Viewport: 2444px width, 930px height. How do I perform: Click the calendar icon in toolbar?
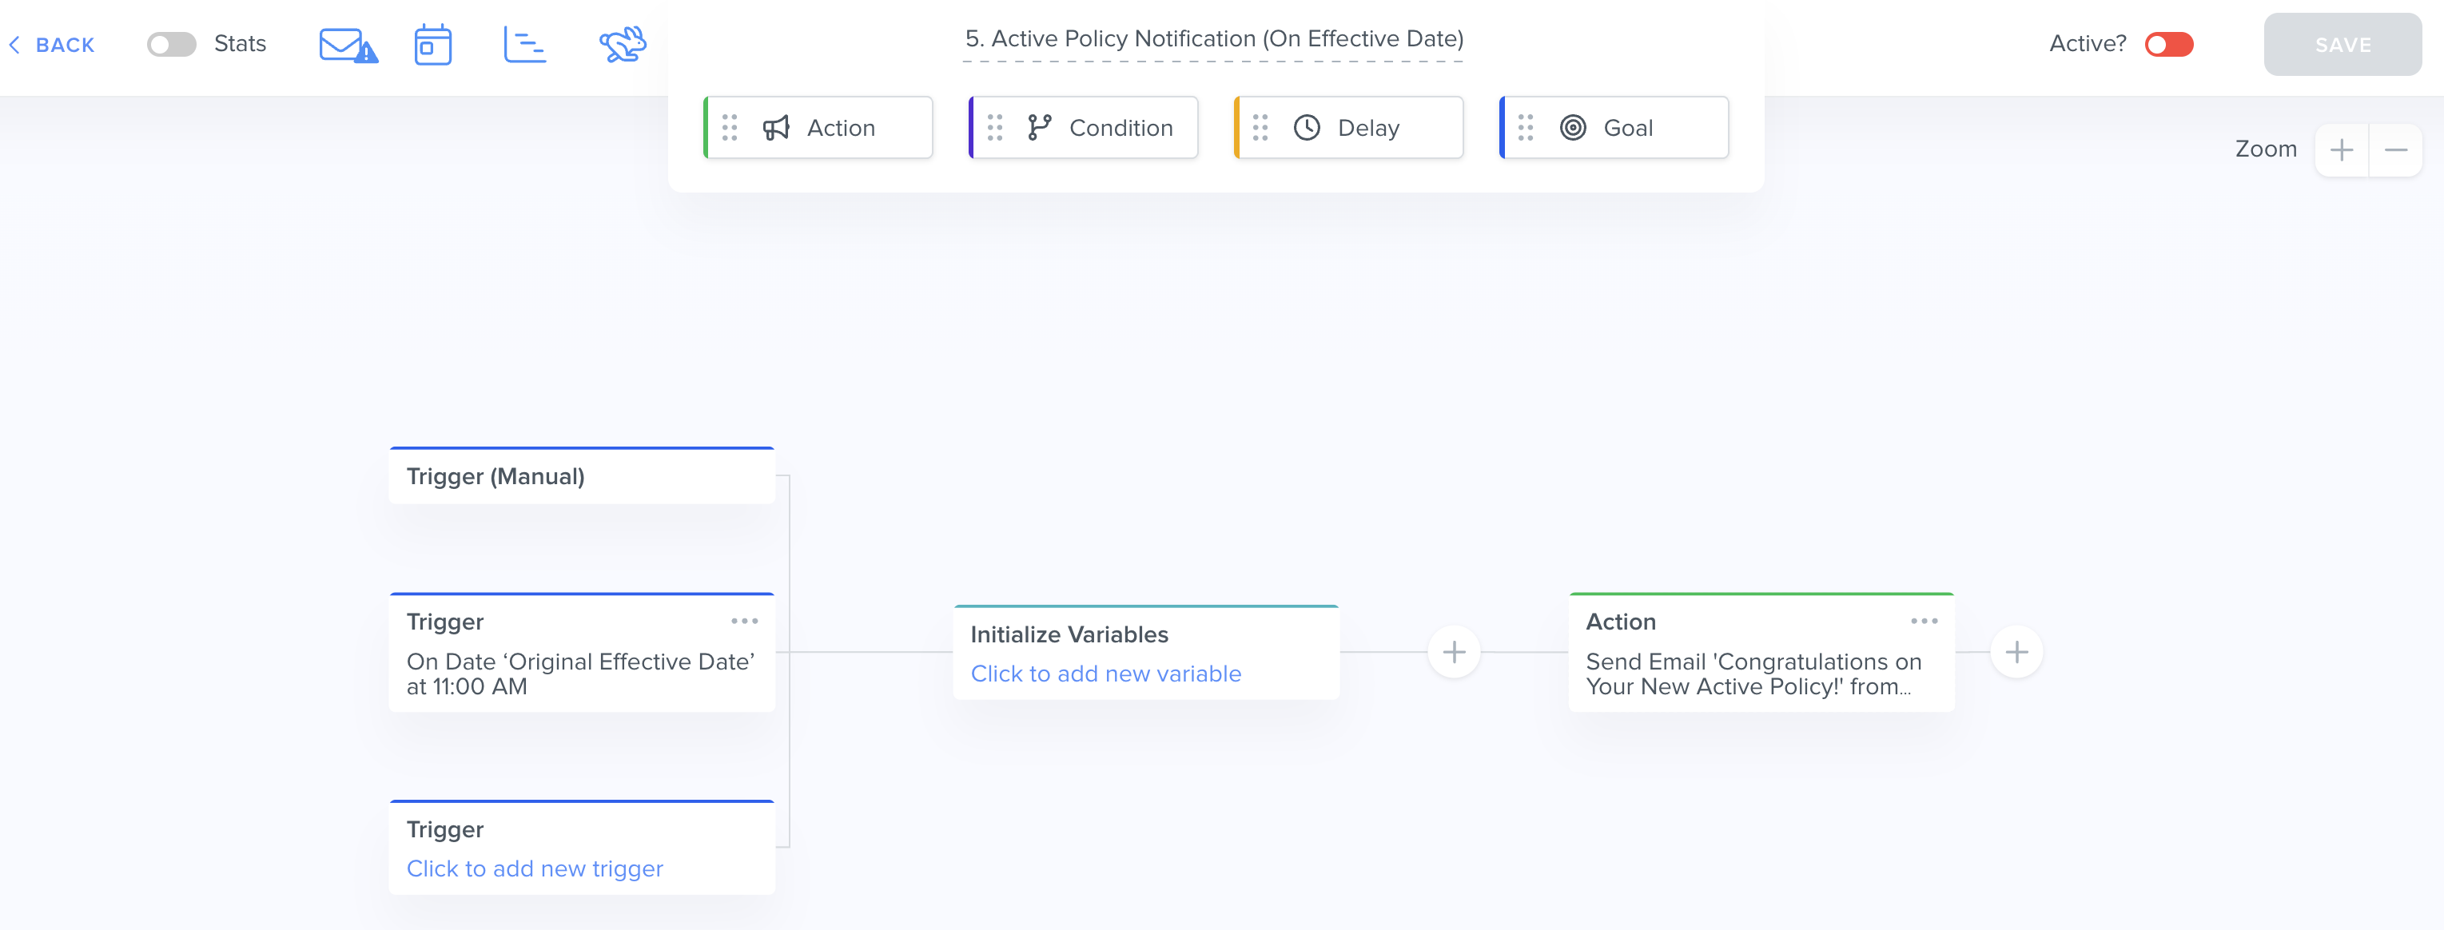click(432, 45)
